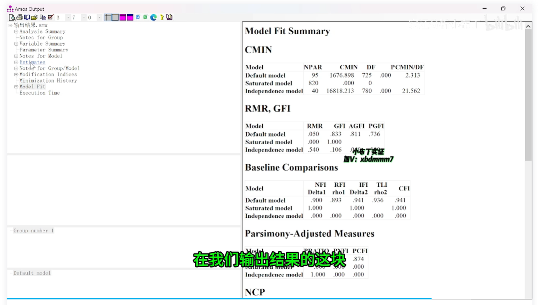Viewport: 538px width, 305px height.
Task: Click the Options checkmark icon
Action: click(50, 17)
